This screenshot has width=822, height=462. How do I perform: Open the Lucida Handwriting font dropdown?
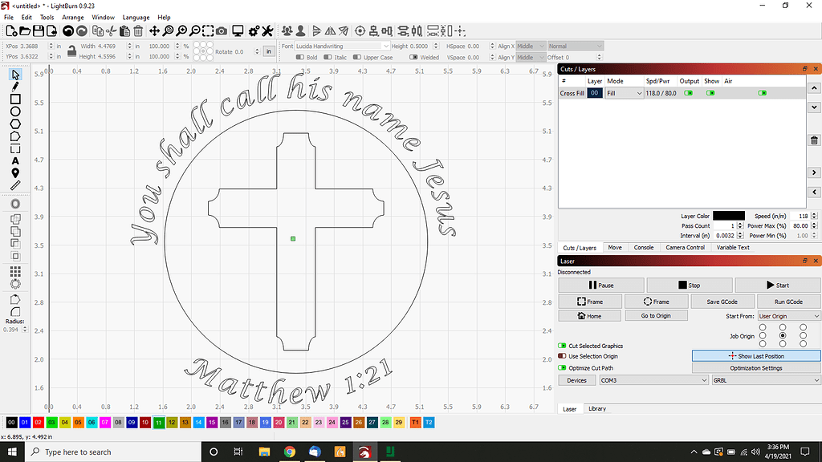[x=340, y=46]
